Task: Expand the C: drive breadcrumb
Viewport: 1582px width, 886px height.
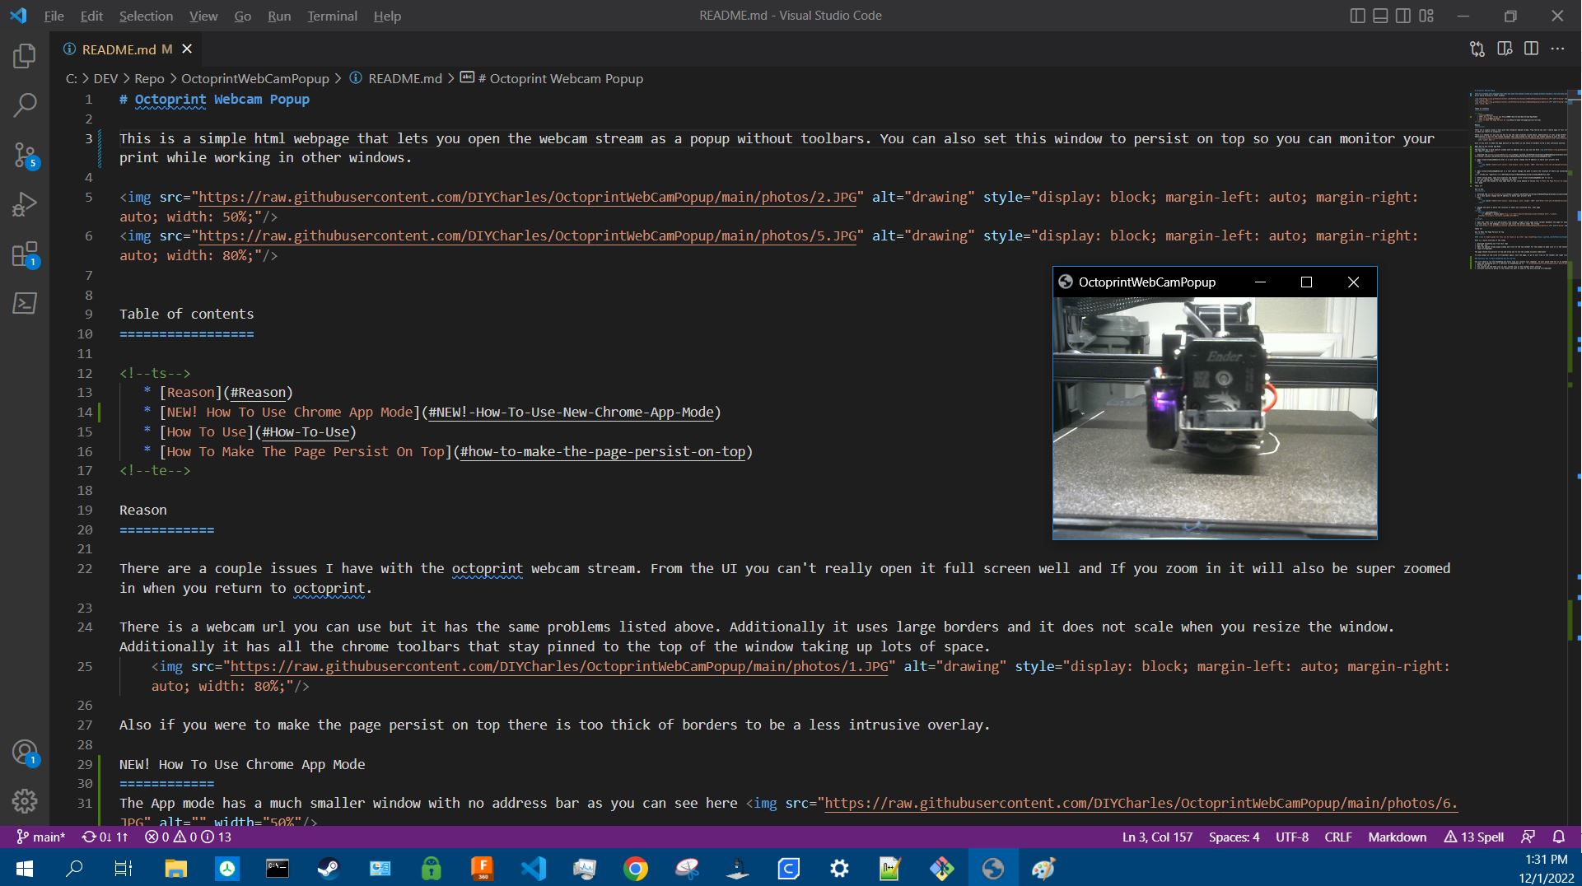Action: pyautogui.click(x=71, y=79)
